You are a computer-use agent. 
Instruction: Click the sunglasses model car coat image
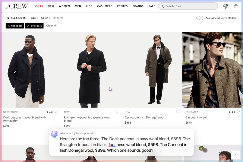point(212,70)
